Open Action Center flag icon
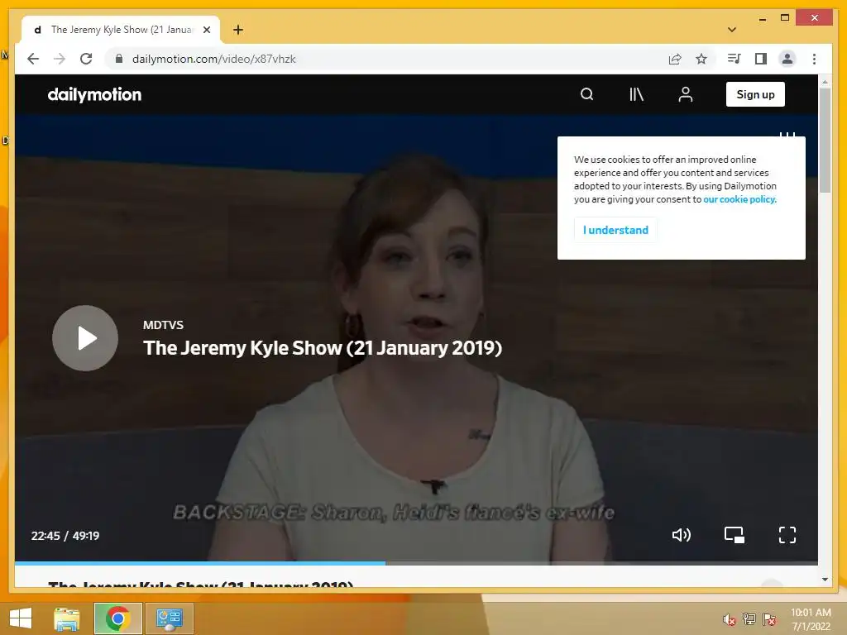 [769, 619]
